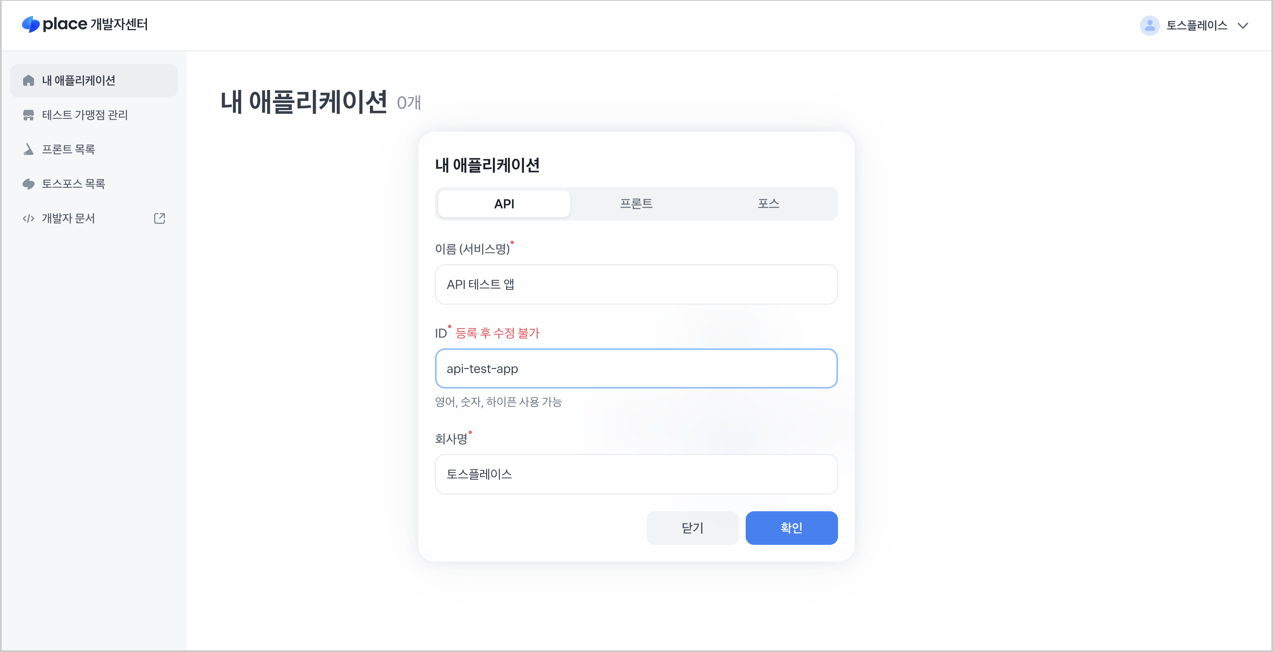This screenshot has width=1273, height=652.
Task: Click the 확인 confirm button
Action: click(791, 528)
